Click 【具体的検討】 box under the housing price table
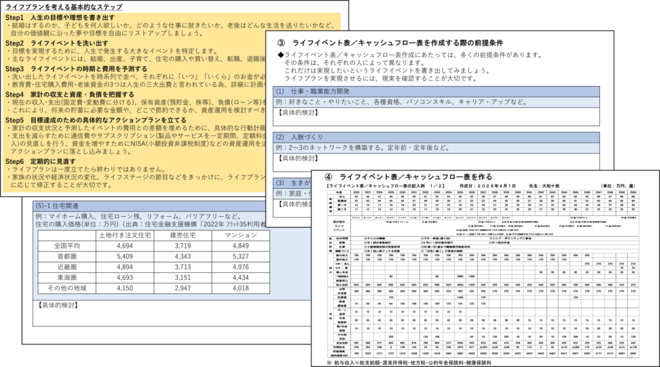 point(171,313)
